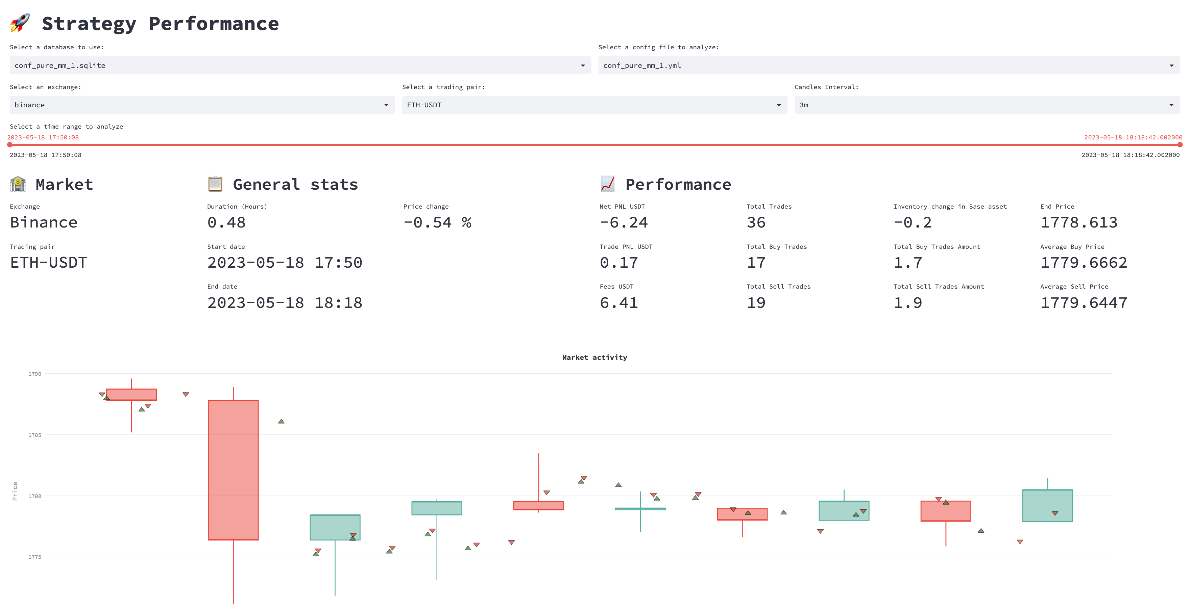Click the Strategy Performance heading
The height and width of the screenshot is (613, 1191).
click(161, 24)
